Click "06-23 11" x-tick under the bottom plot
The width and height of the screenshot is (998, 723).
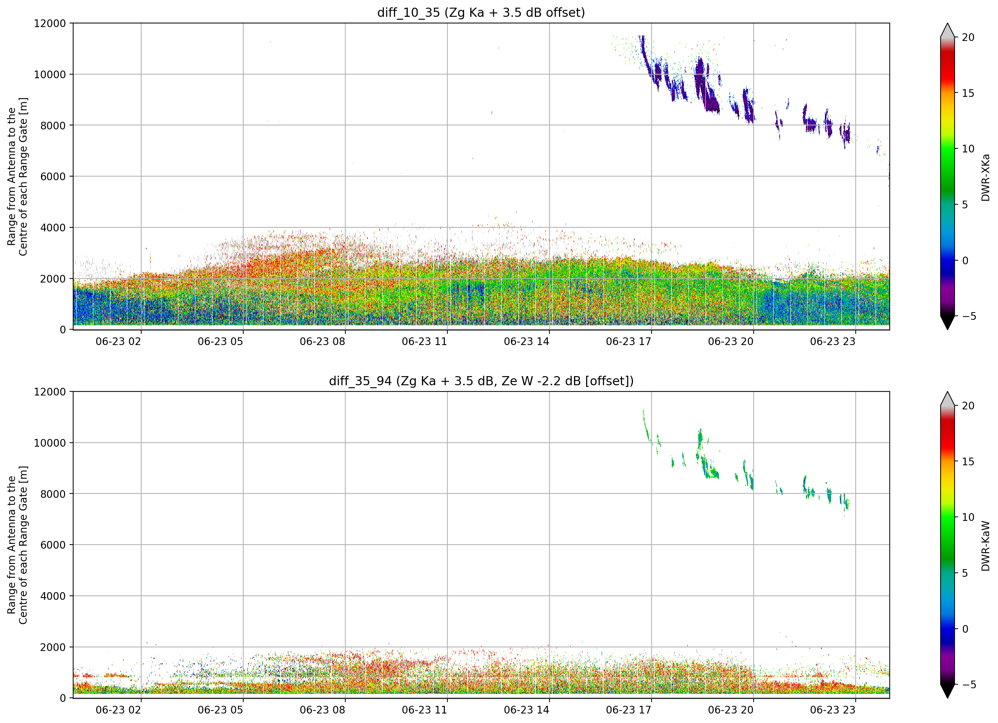tap(425, 710)
